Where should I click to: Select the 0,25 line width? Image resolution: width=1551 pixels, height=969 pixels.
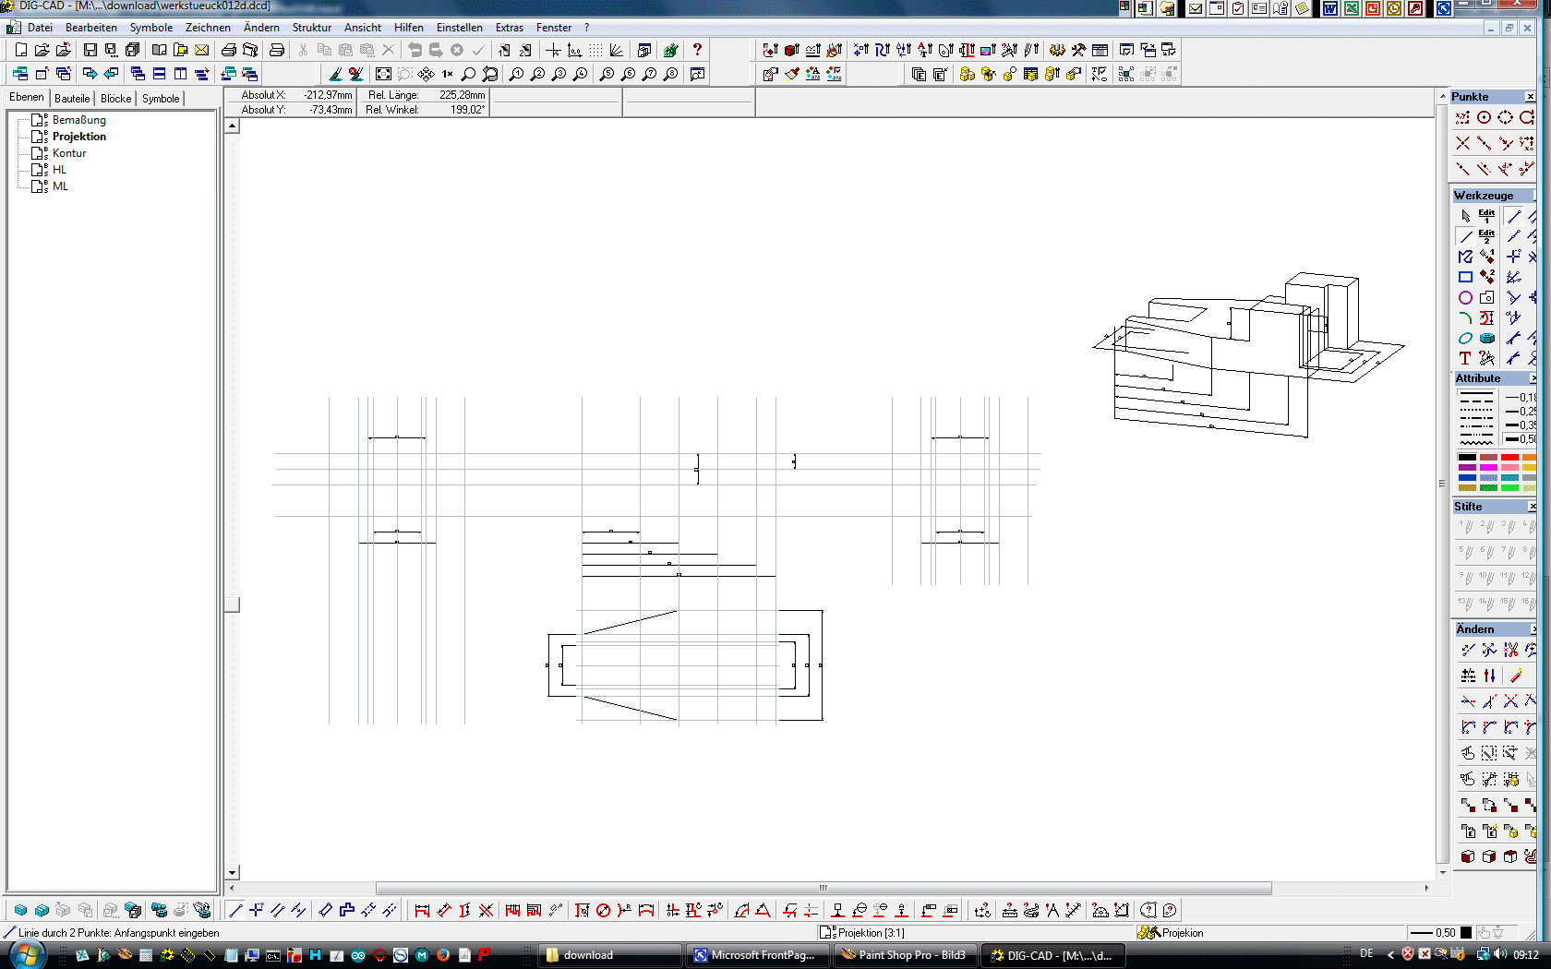pos(1521,412)
